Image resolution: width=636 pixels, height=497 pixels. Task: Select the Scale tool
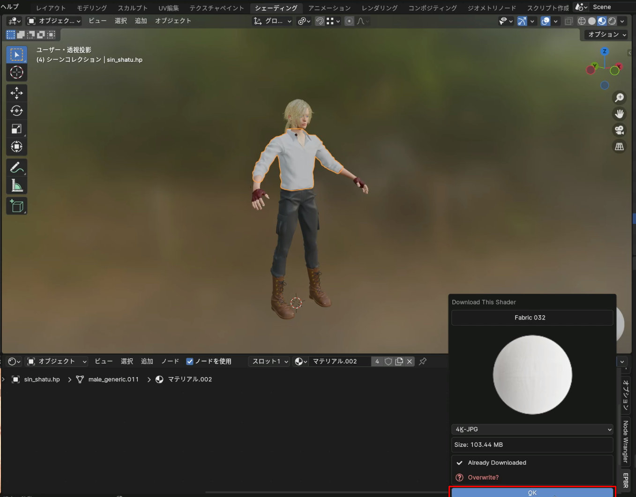click(x=16, y=129)
